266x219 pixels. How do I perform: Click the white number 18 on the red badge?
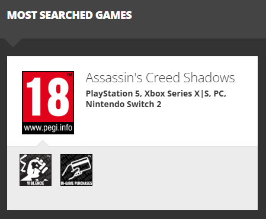point(48,96)
